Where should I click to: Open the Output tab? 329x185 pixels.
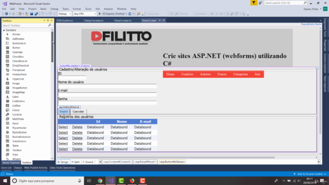[x=17, y=168]
